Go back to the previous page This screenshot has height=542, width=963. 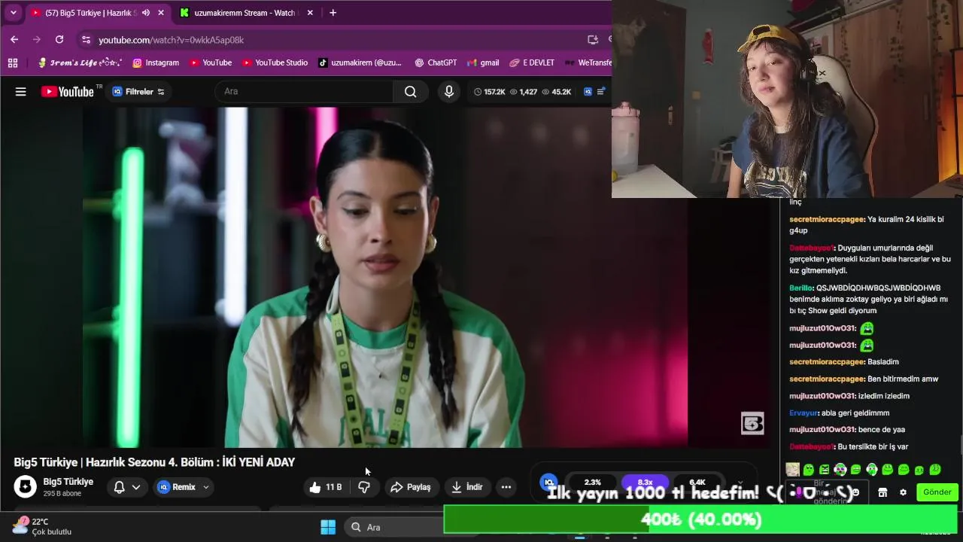[14, 39]
